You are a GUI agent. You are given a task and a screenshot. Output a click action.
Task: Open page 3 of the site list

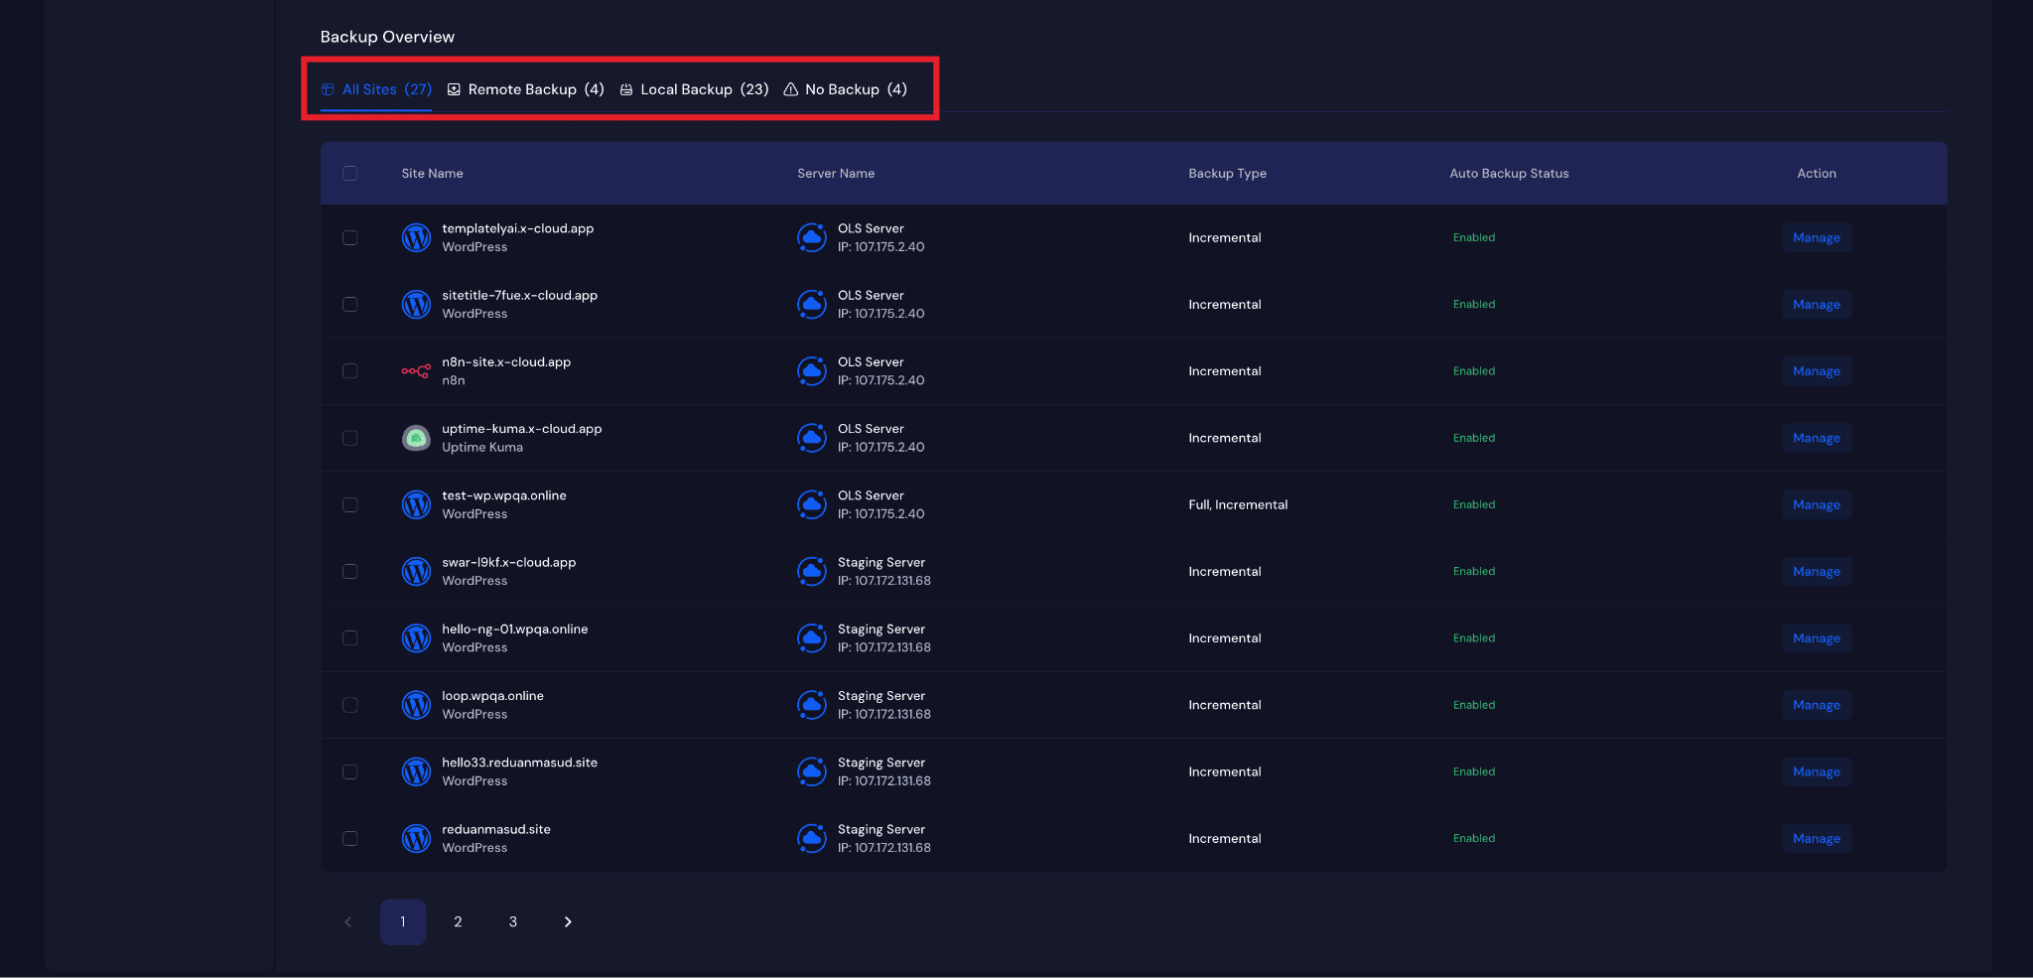coord(513,922)
